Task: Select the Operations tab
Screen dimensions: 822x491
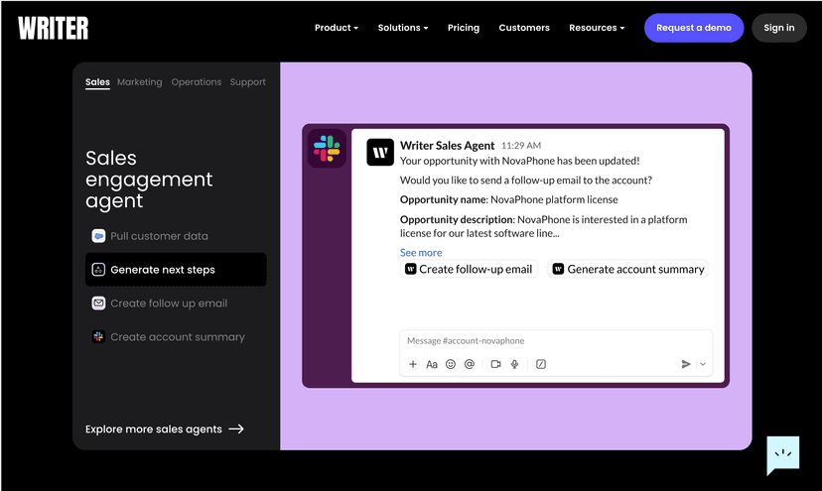Action: point(196,82)
